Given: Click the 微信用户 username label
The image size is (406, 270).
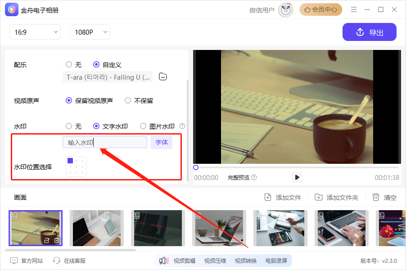Looking at the screenshot, I should [x=262, y=10].
